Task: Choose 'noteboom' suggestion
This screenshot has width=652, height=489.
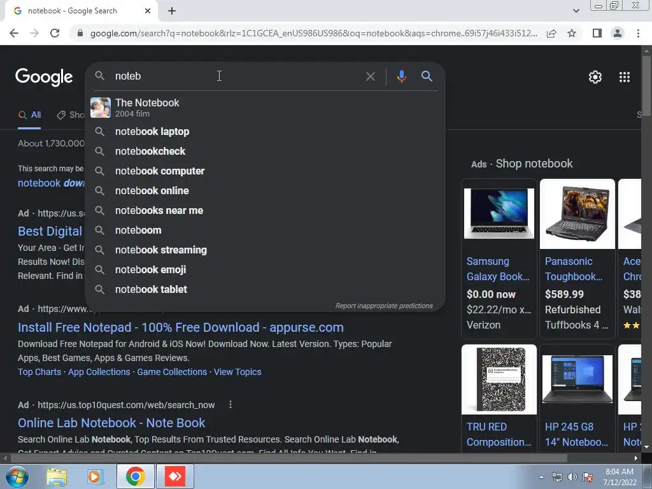Action: 266,230
